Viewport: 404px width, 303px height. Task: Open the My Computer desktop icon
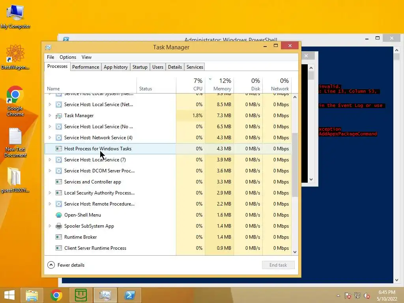[x=15, y=16]
